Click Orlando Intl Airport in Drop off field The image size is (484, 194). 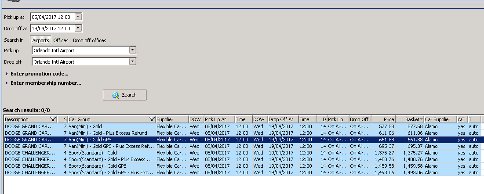click(54, 62)
